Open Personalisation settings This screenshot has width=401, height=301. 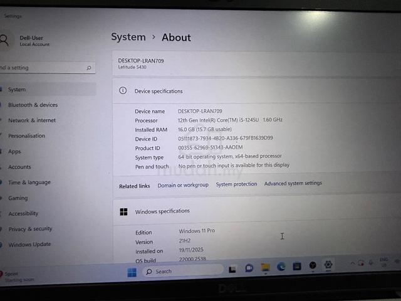[26, 135]
